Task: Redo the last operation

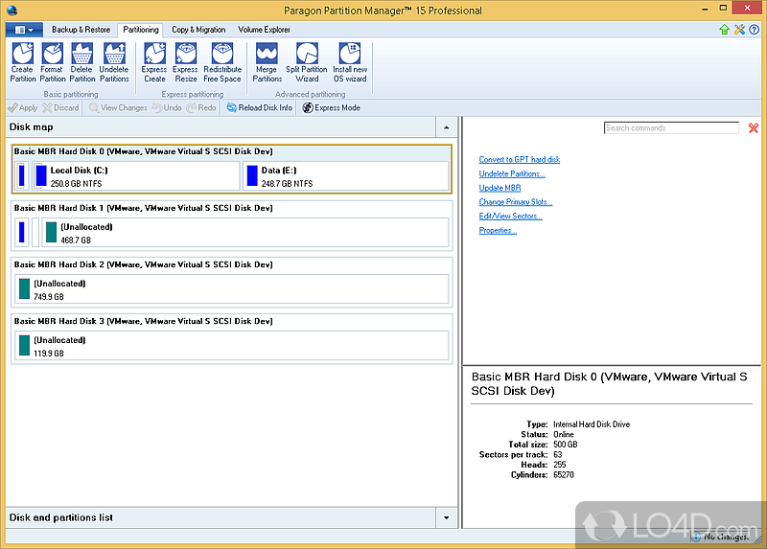Action: pos(201,107)
